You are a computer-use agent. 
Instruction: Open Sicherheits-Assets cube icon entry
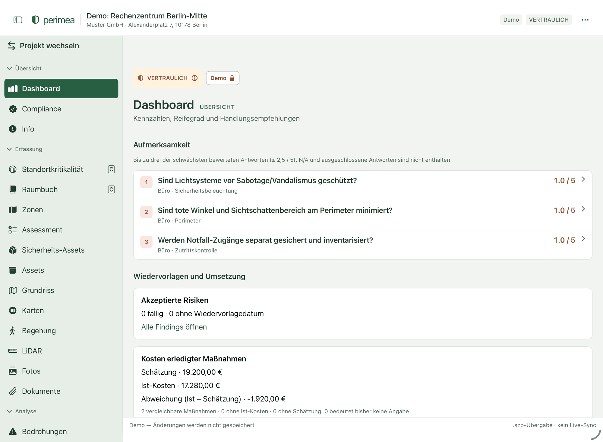pyautogui.click(x=13, y=250)
